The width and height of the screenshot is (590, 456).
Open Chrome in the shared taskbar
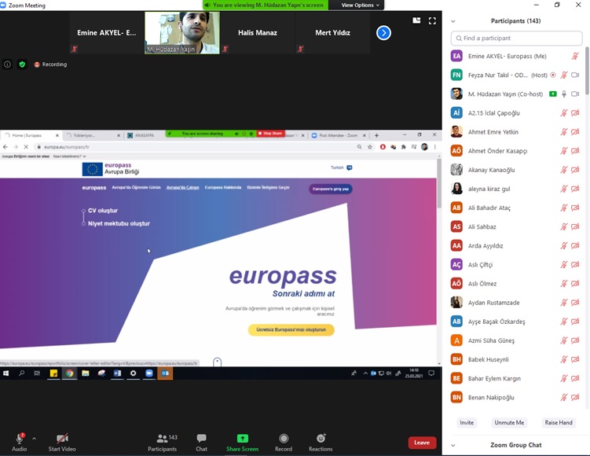tap(70, 373)
